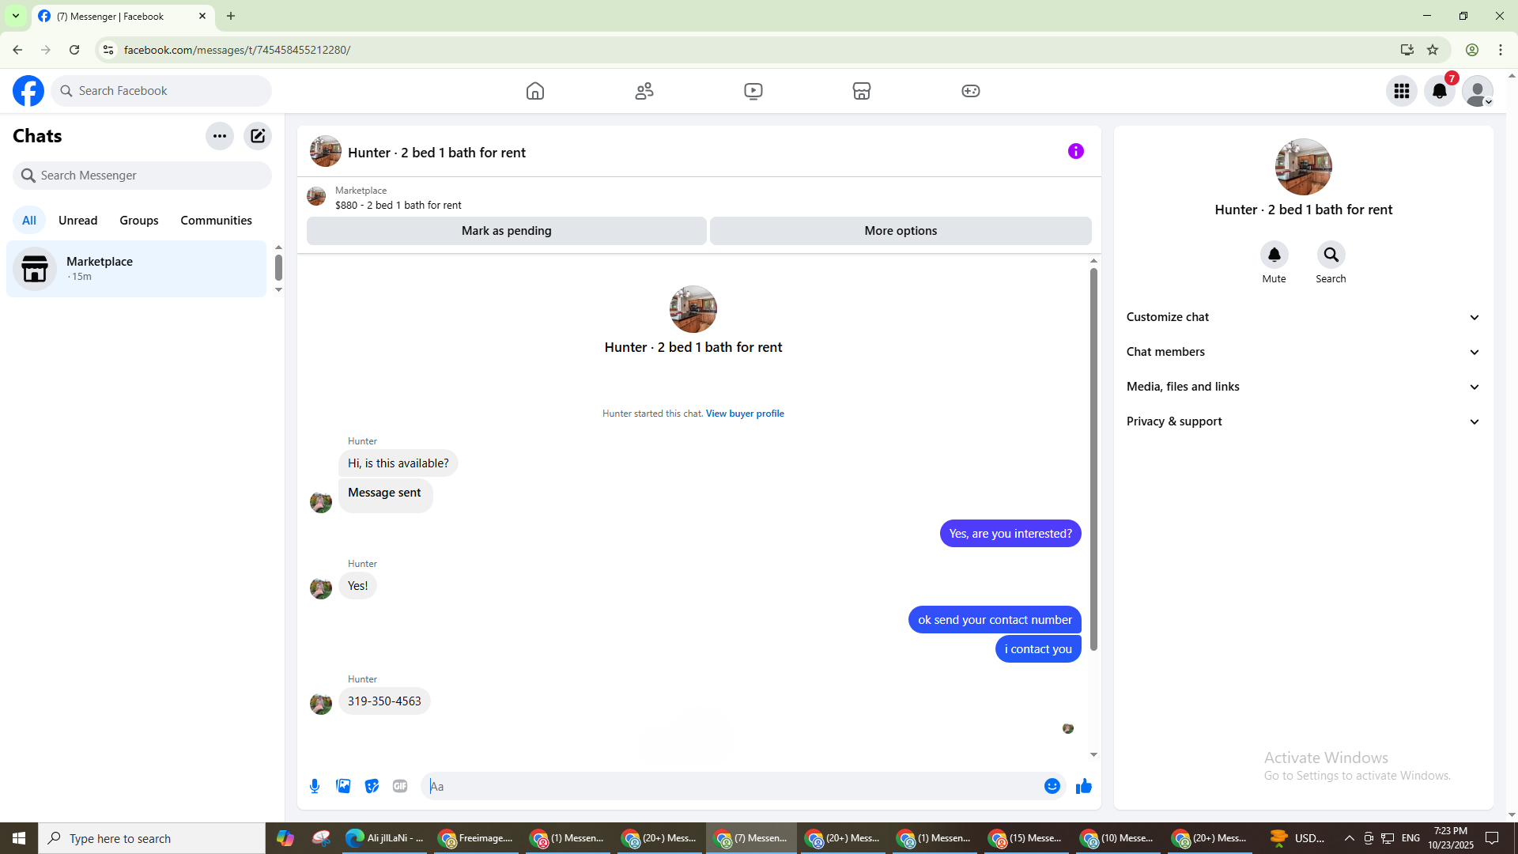Click the Search Messenger field
Screen dimensions: 1518x854
pos(142,176)
